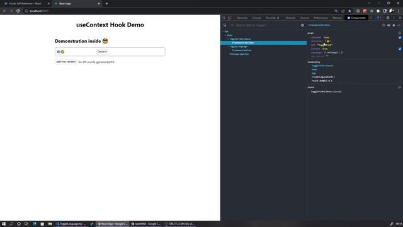Image resolution: width=403 pixels, height=227 pixels.
Task: Copy source section to clipboard icon
Action: pyautogui.click(x=400, y=87)
